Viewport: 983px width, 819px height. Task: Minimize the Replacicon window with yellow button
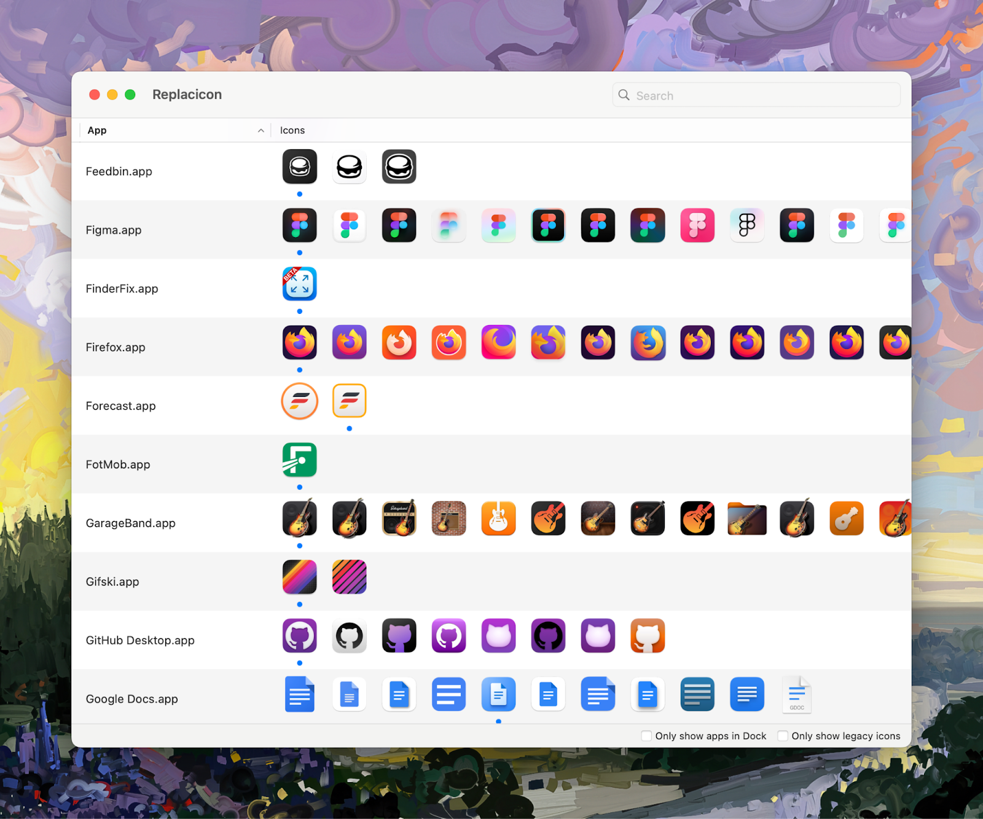click(112, 95)
